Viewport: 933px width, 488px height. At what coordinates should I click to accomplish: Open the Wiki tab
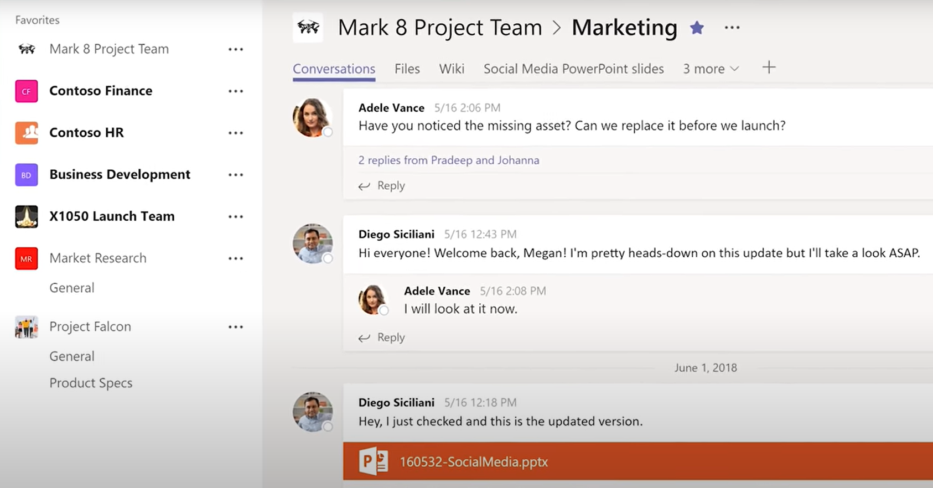click(x=452, y=69)
